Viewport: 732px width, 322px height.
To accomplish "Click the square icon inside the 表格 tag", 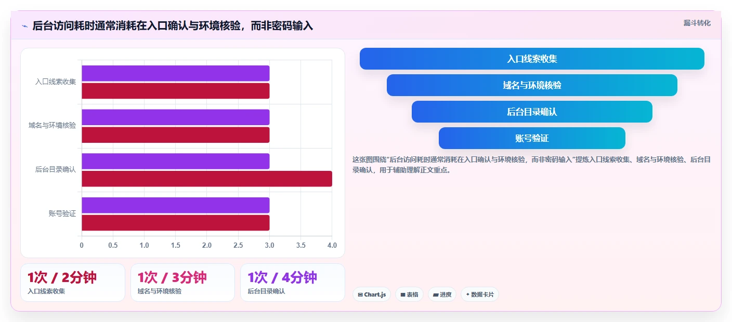I will pos(403,294).
